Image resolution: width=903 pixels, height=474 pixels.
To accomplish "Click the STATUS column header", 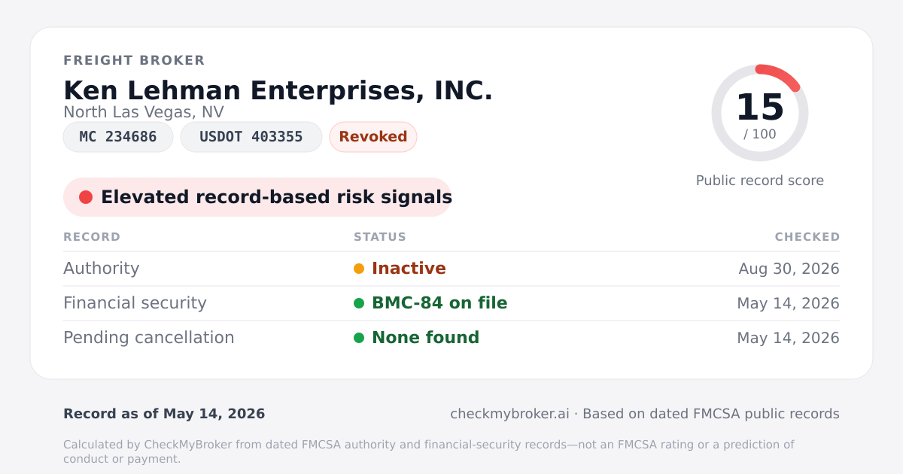I will 380,237.
